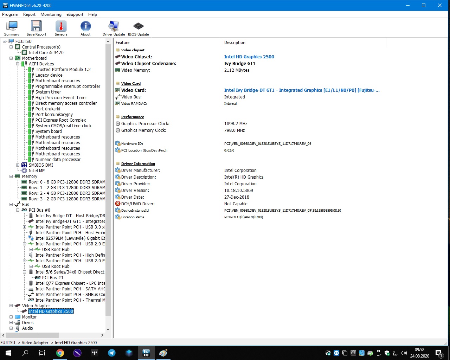Open Google Chrome from taskbar
The height and width of the screenshot is (360, 450).
(60, 353)
